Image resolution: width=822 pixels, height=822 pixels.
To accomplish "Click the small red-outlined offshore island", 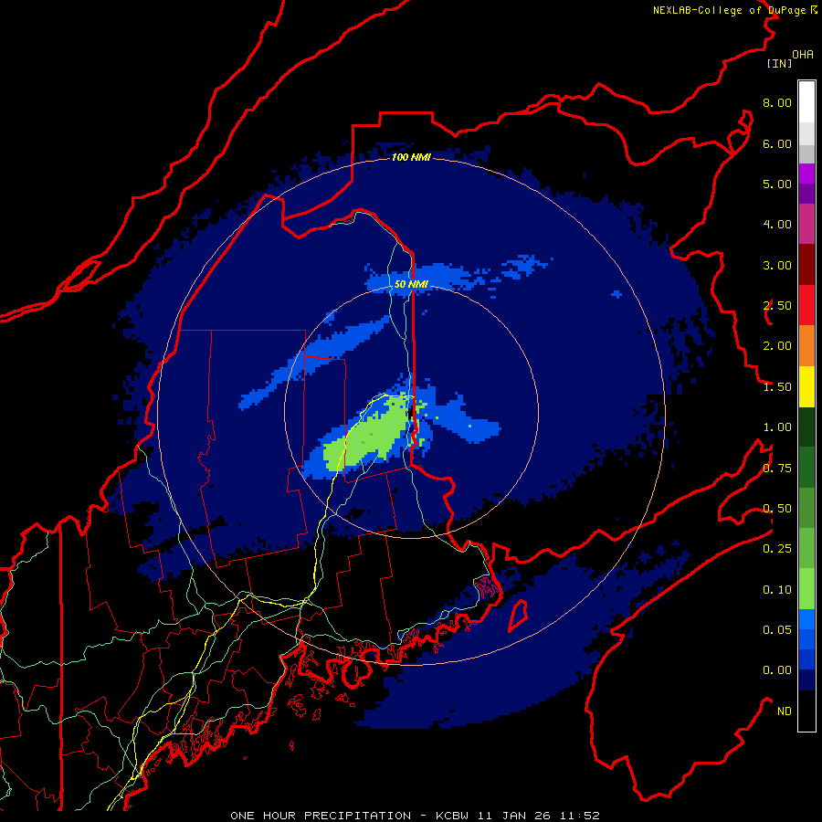I will (518, 616).
